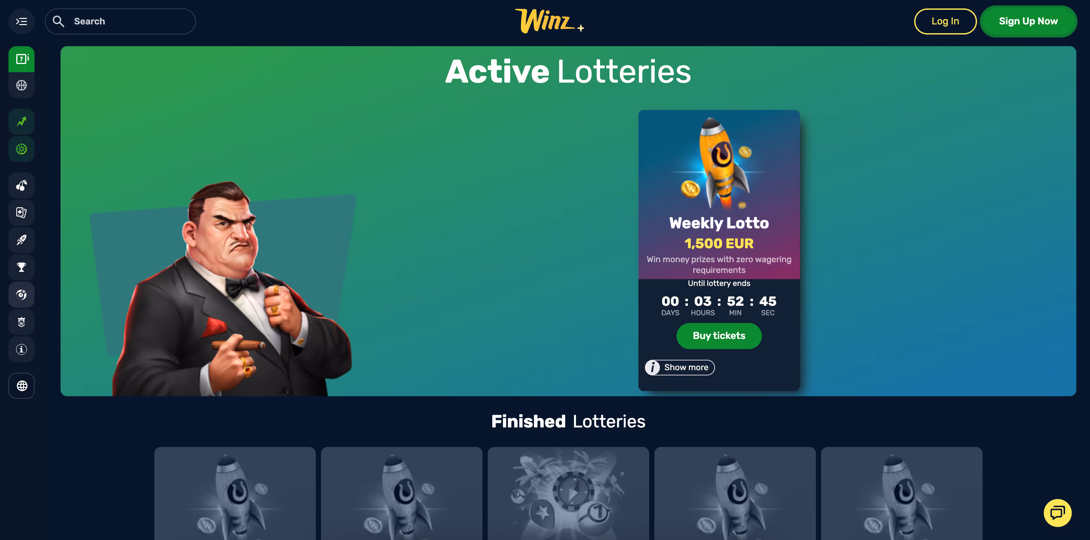Click the Sign Up Now button

(1028, 21)
